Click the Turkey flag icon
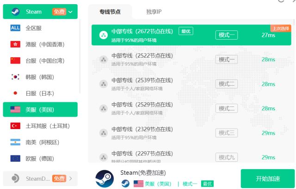 15,126
